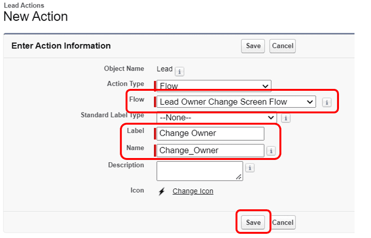This screenshot has height=238, width=371.
Task: Follow the Change Icon link
Action: pyautogui.click(x=193, y=191)
